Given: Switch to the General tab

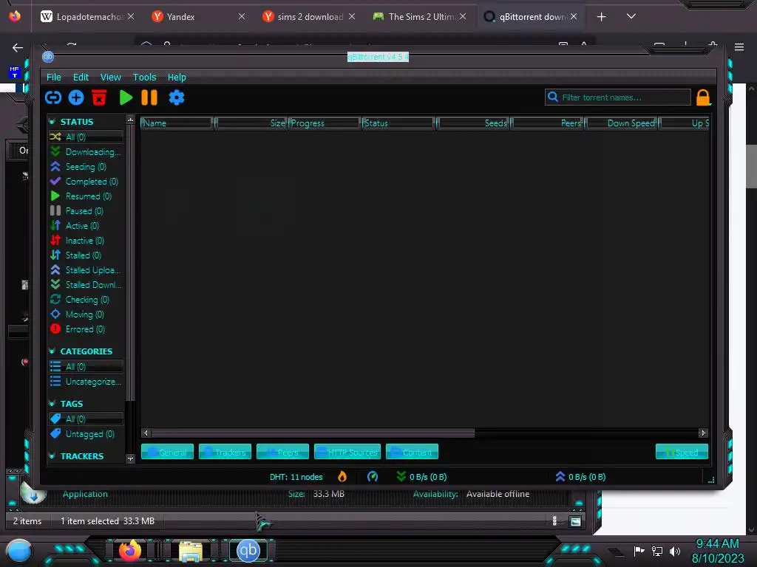Looking at the screenshot, I should tap(167, 452).
